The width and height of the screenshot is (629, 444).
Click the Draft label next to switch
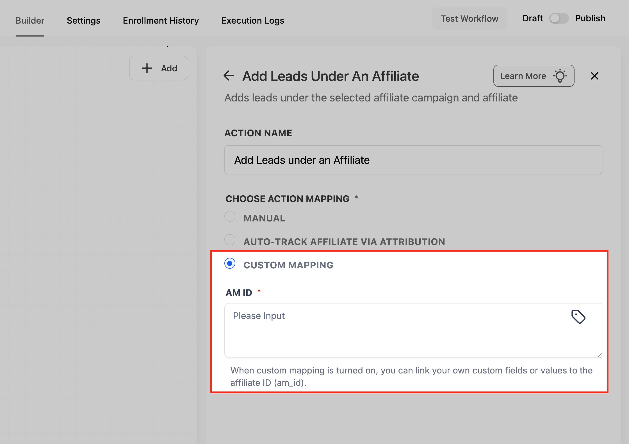[x=532, y=19]
